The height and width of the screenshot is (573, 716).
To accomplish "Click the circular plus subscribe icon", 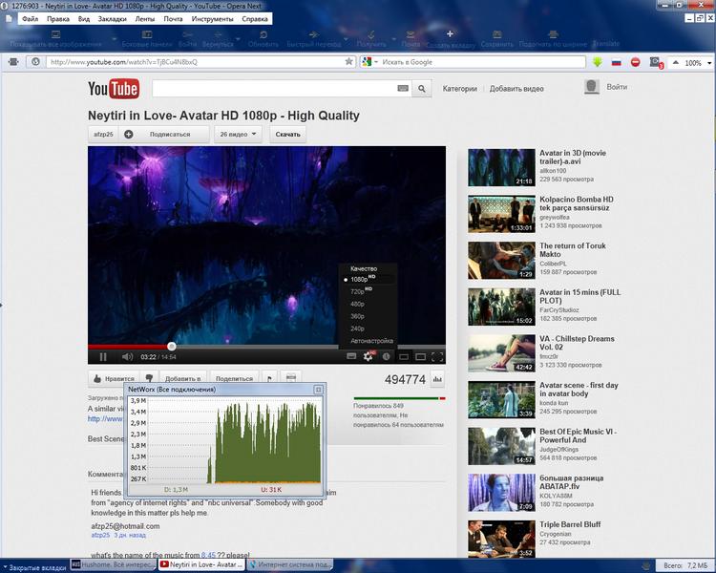I will click(x=129, y=135).
